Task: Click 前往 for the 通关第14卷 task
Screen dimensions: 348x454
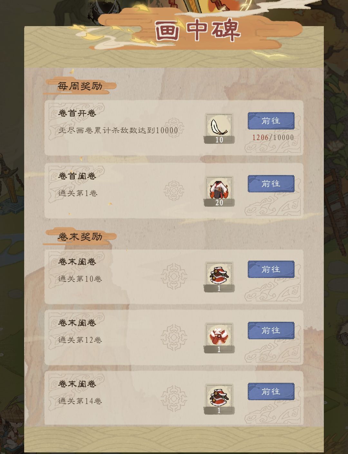Action: tap(271, 391)
